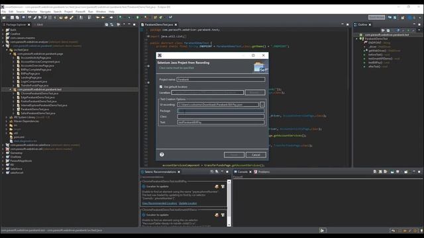Image resolution: width=424 pixels, height=238 pixels.
Task: Select ChromeParabankDemoTest.java in Package Explorer
Action: tap(40, 93)
